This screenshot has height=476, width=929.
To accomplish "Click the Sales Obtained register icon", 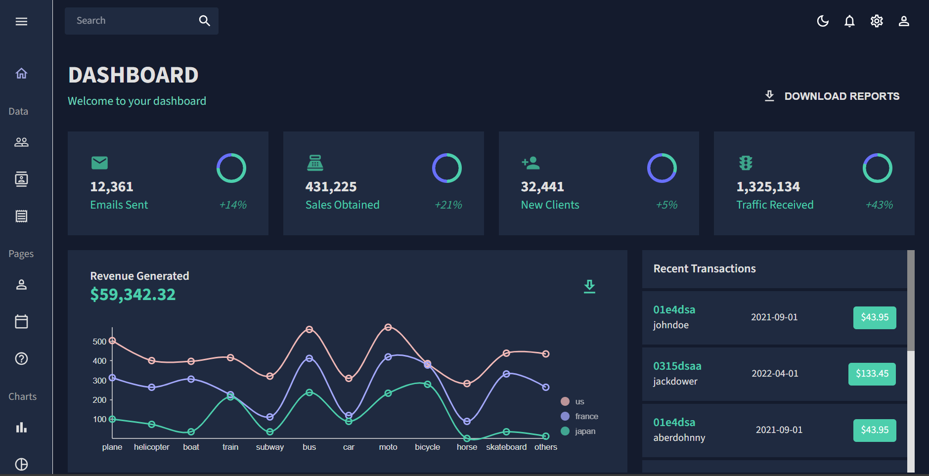I will pyautogui.click(x=315, y=163).
